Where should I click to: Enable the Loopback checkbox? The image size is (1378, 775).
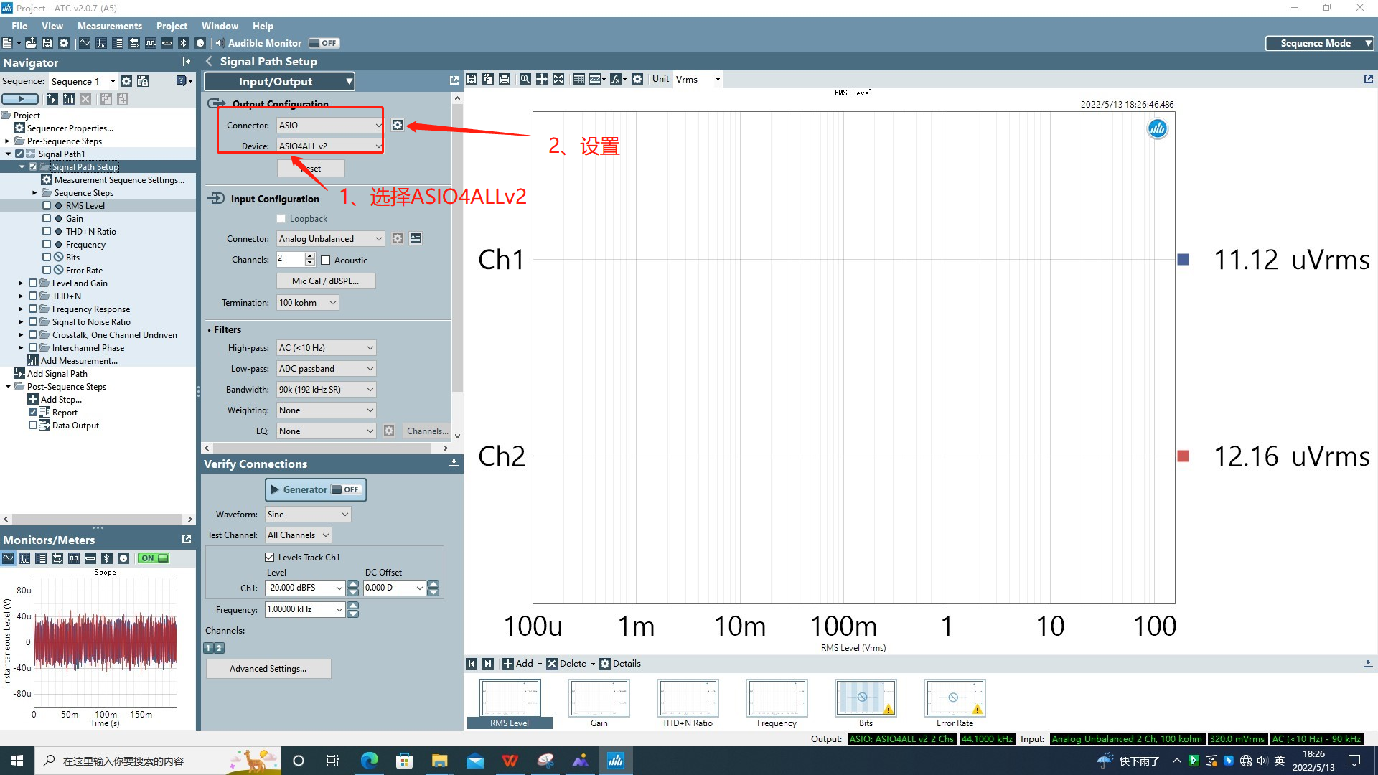281,219
